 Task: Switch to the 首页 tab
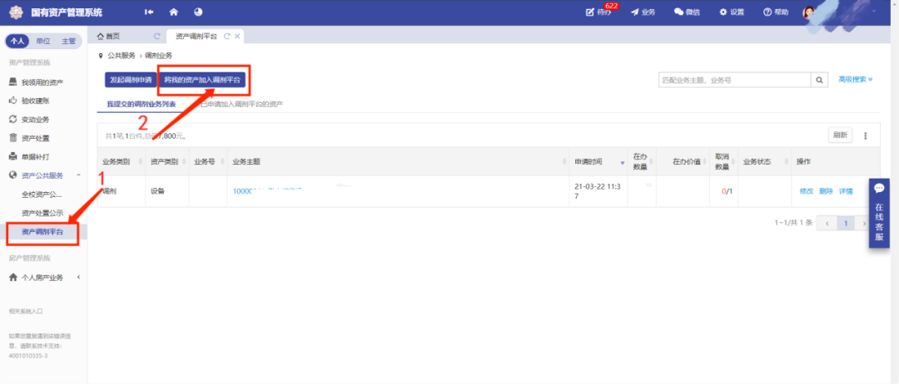[109, 36]
